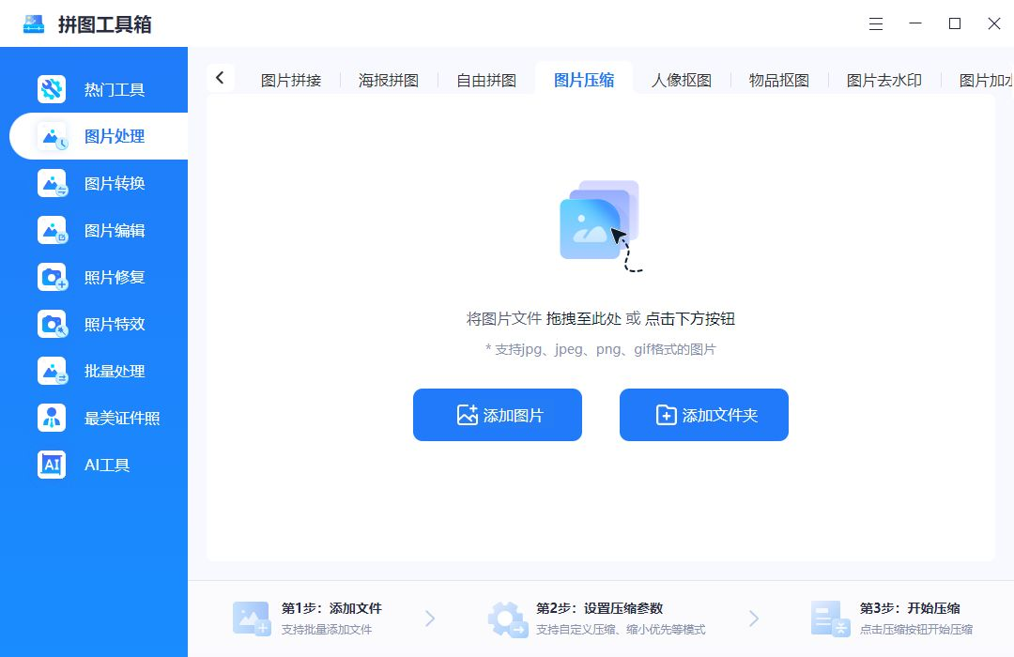1014x657 pixels.
Task: Click 第3步：开始压缩 heading
Action: click(910, 608)
